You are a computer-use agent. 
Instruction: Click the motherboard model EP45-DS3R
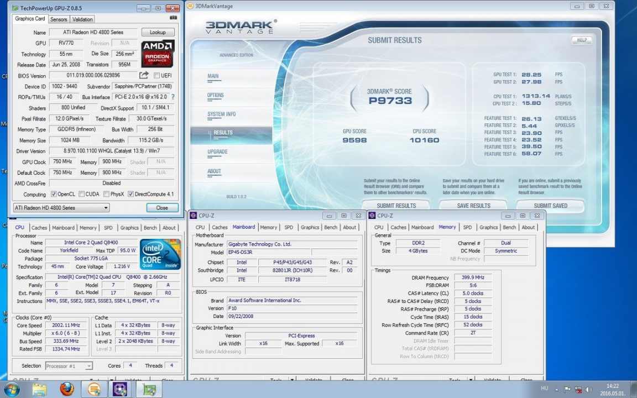[269, 252]
